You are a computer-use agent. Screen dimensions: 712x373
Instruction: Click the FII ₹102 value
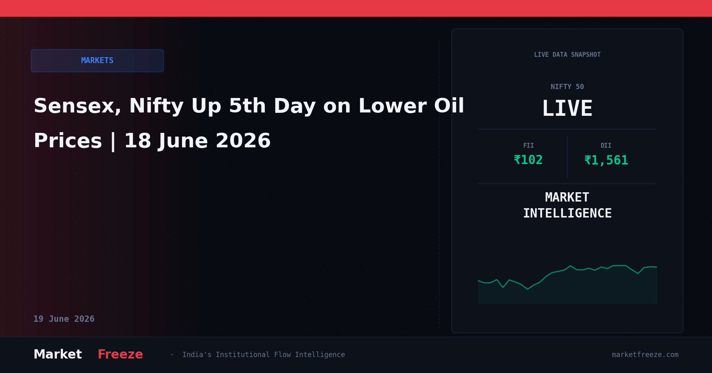click(528, 160)
